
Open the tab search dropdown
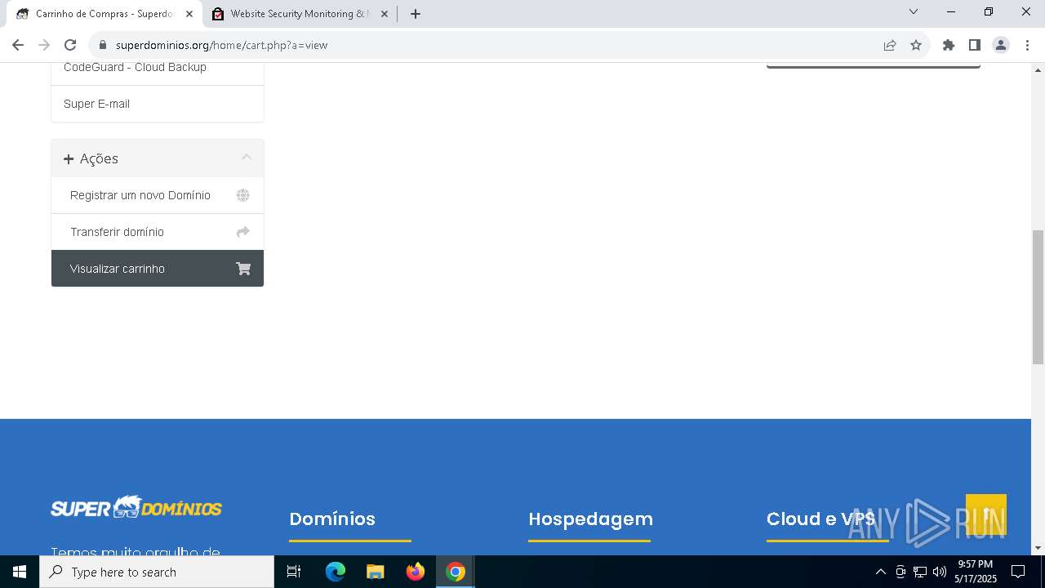coord(914,12)
